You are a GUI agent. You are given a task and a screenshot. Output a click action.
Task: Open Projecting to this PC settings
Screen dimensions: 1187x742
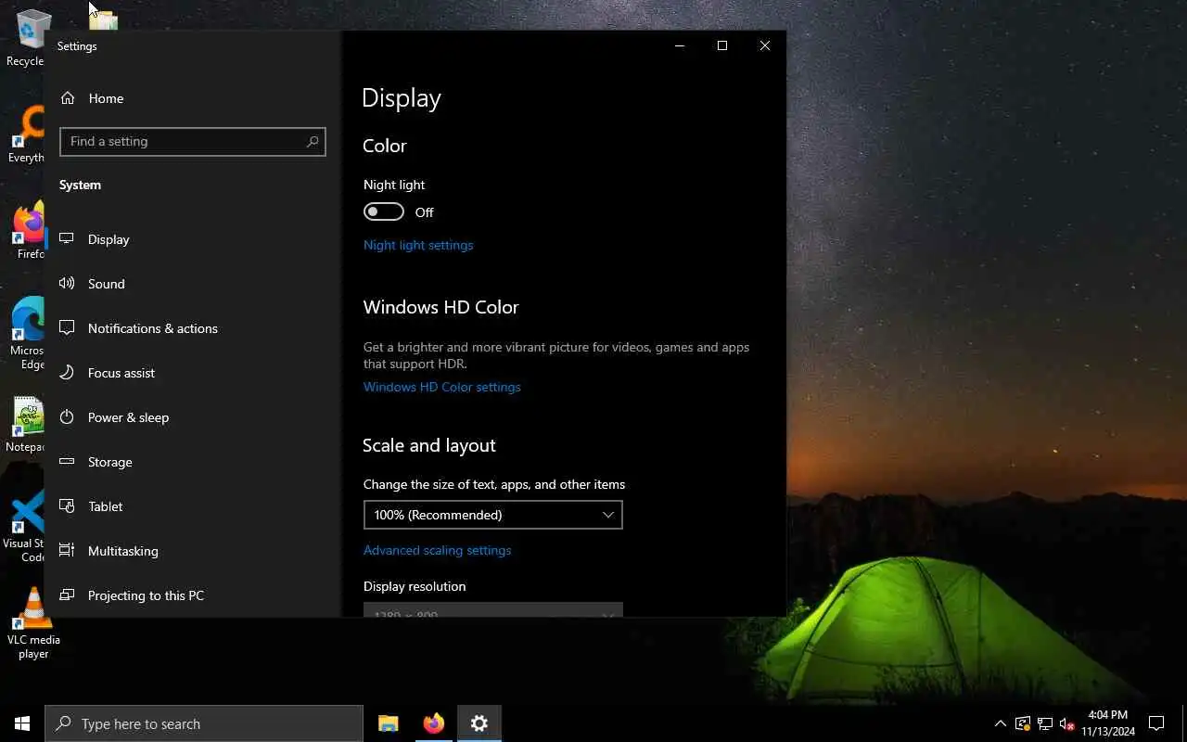click(193, 595)
